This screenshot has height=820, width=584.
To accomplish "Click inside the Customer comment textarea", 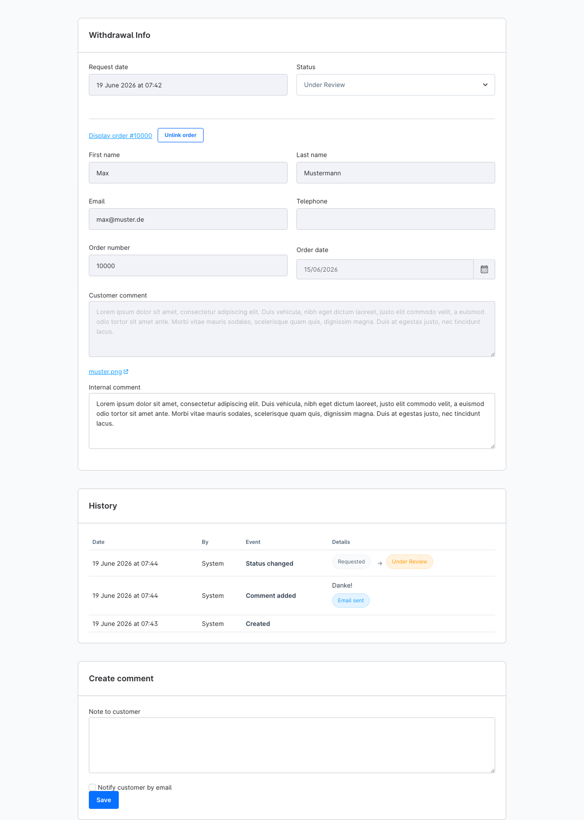I will click(292, 329).
